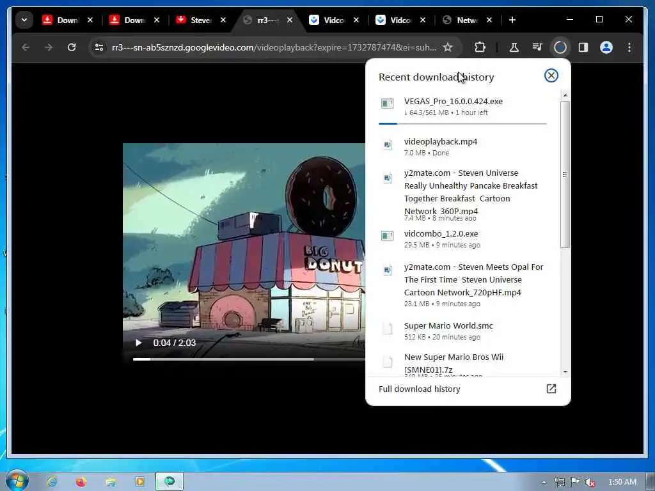Screen dimensions: 655x491
Task: Launch Internet Explorer from taskbar
Action: pyautogui.click(x=52, y=481)
